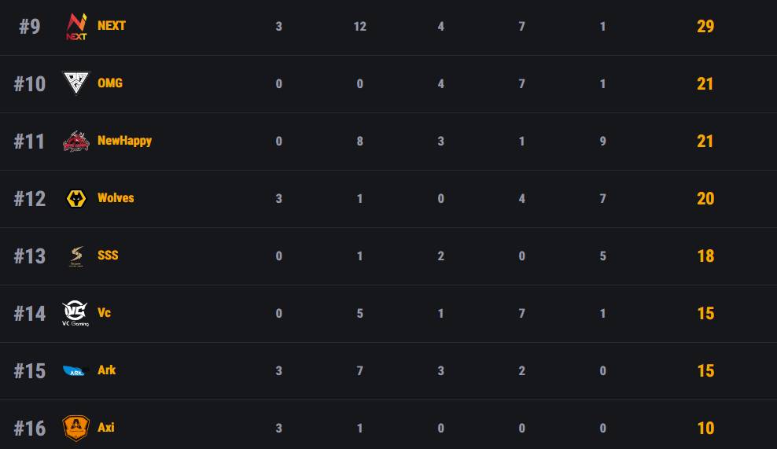Open the Ark team name link
Screen dimensions: 777x449
pos(106,370)
